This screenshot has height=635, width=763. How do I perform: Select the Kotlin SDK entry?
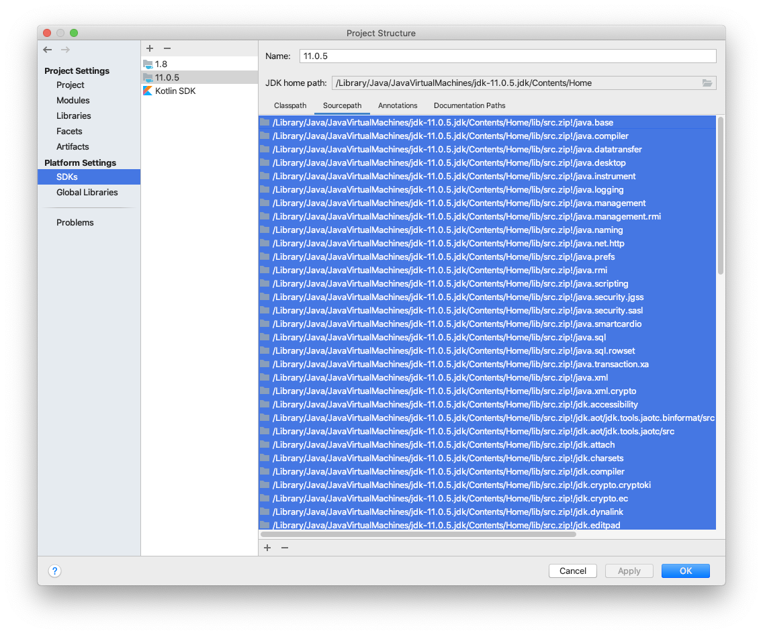[x=199, y=91]
